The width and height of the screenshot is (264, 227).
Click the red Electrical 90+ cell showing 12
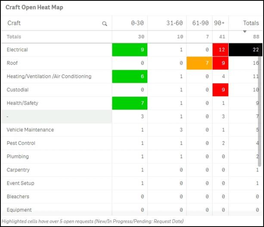[221, 50]
